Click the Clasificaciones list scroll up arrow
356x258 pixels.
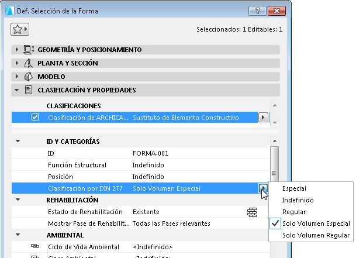coord(275,105)
